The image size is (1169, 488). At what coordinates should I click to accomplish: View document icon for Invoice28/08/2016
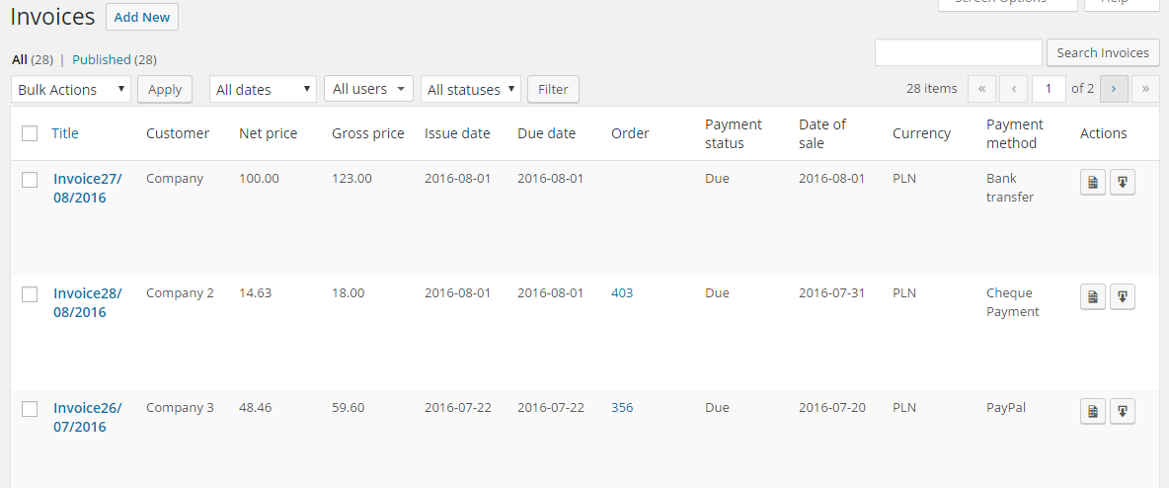coord(1092,296)
